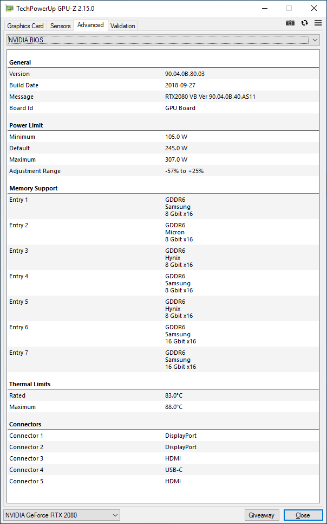Image resolution: width=327 pixels, height=524 pixels.
Task: Click the Thermal Limits Rated row
Action: tap(163, 395)
